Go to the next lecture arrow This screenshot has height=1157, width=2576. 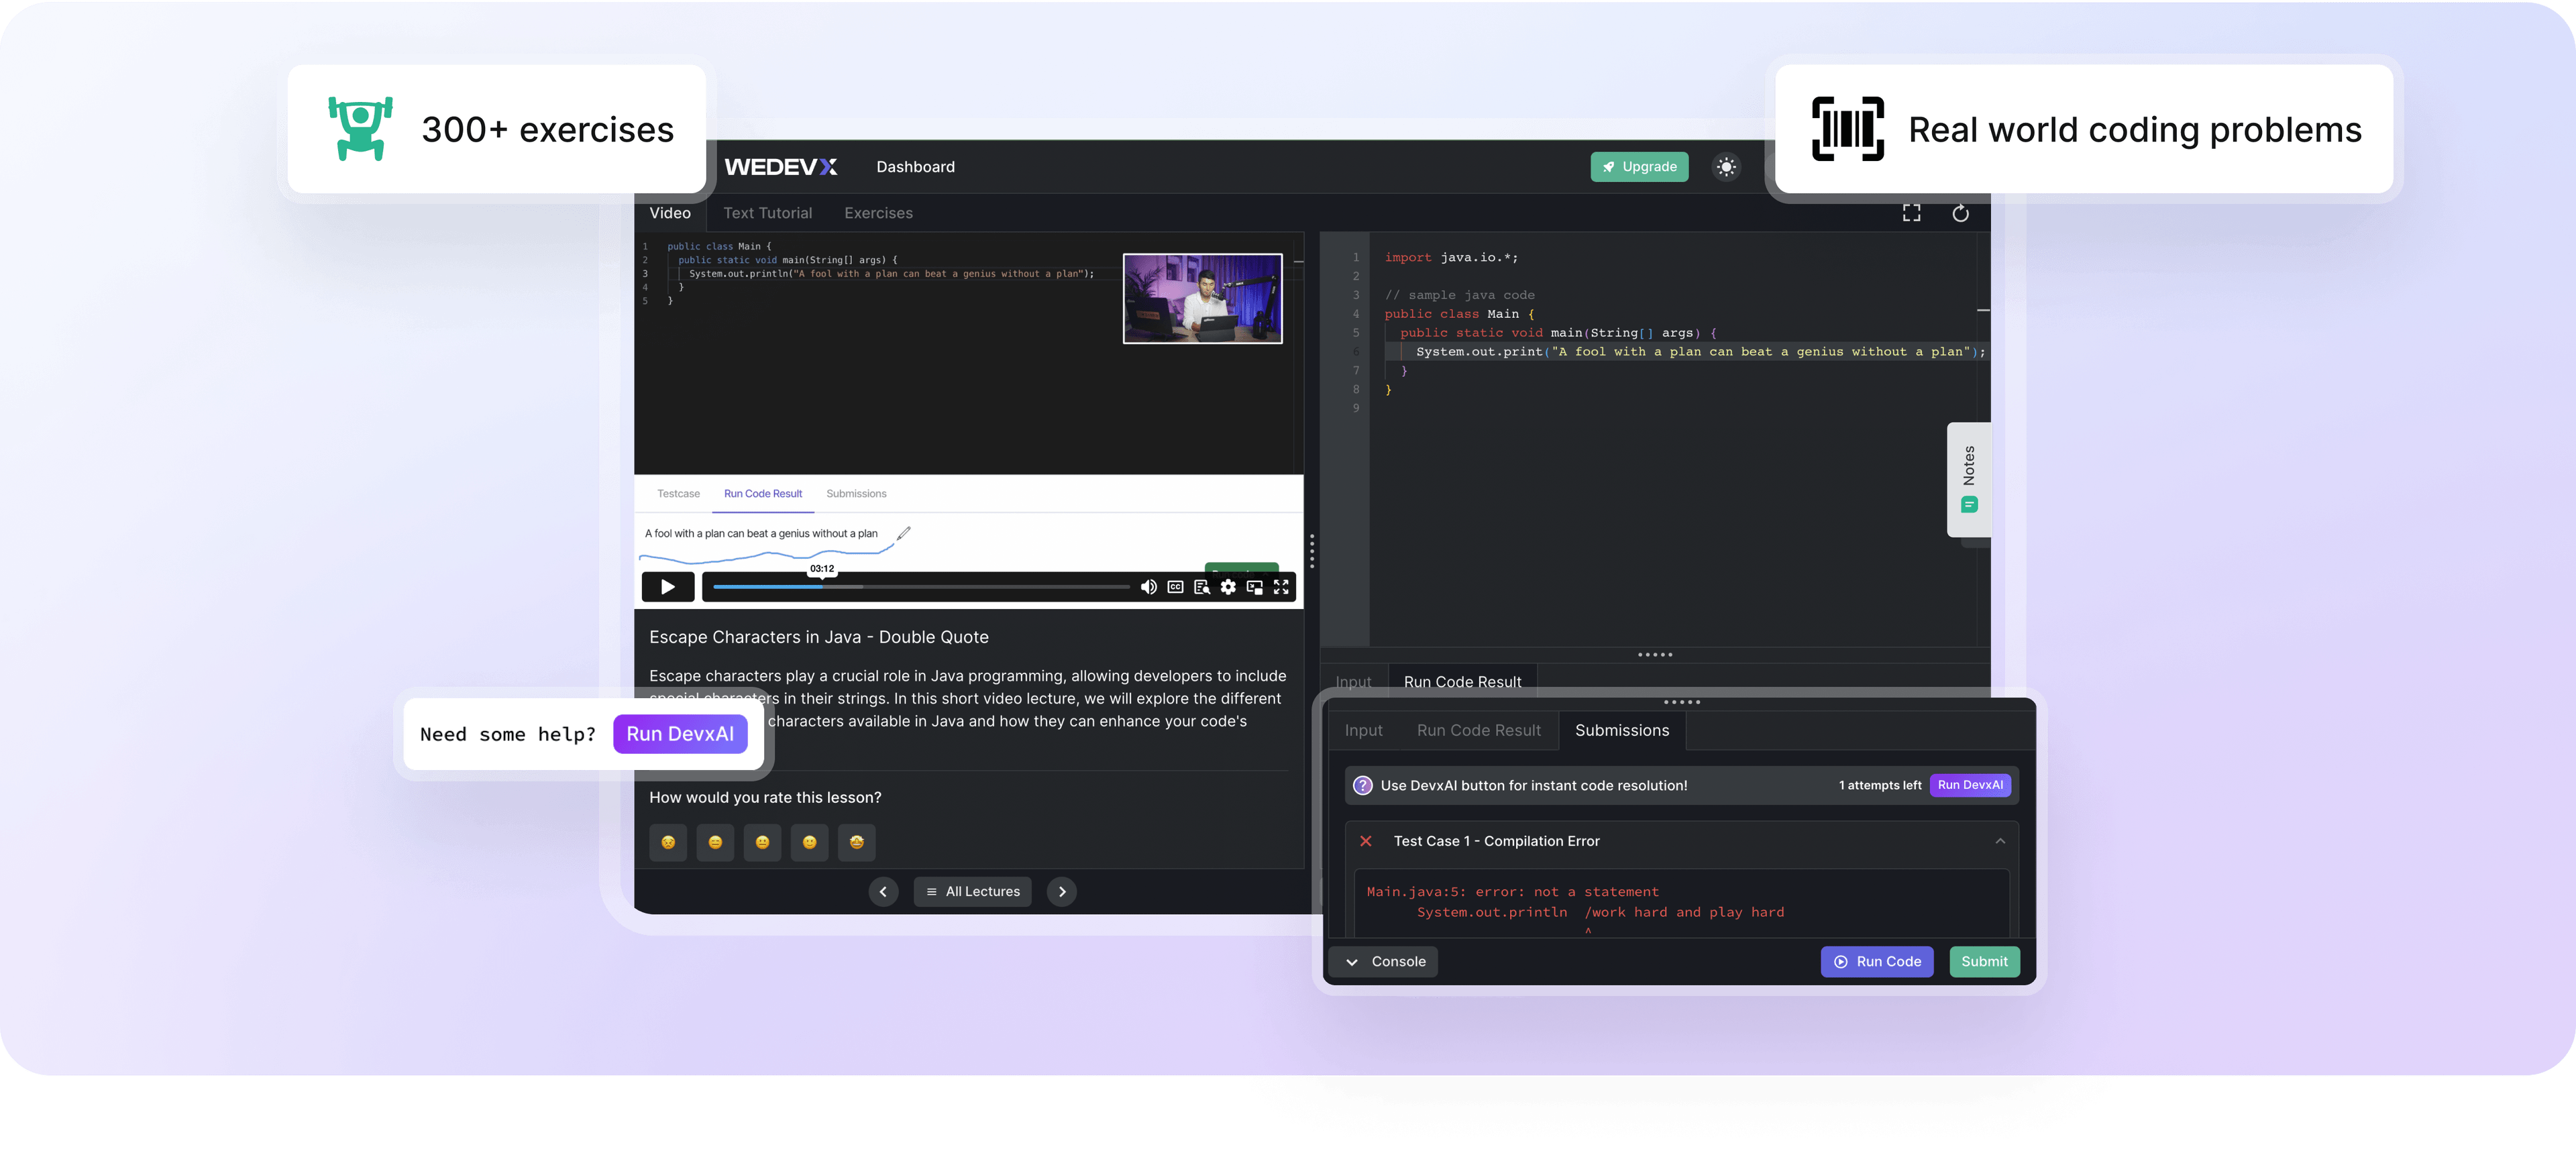pyautogui.click(x=1062, y=891)
